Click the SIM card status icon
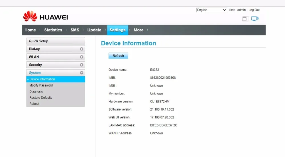This screenshot has width=285, height=157. pos(245,19)
